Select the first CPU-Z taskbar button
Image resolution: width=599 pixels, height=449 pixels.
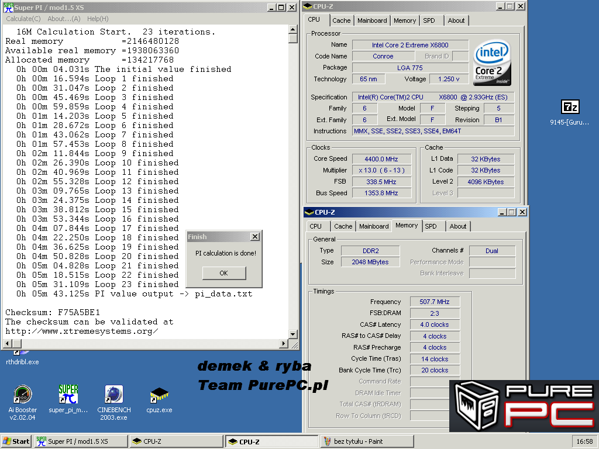point(177,441)
